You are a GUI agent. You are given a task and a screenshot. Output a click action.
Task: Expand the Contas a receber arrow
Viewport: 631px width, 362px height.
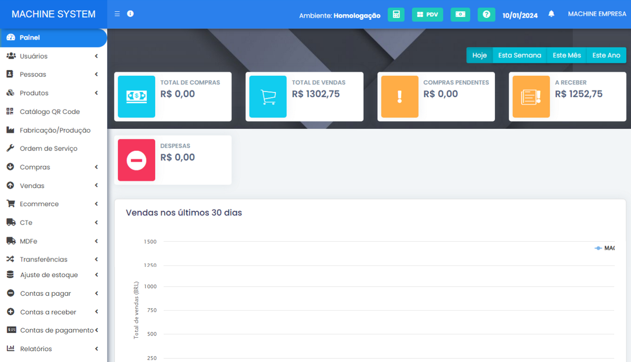[x=96, y=312]
